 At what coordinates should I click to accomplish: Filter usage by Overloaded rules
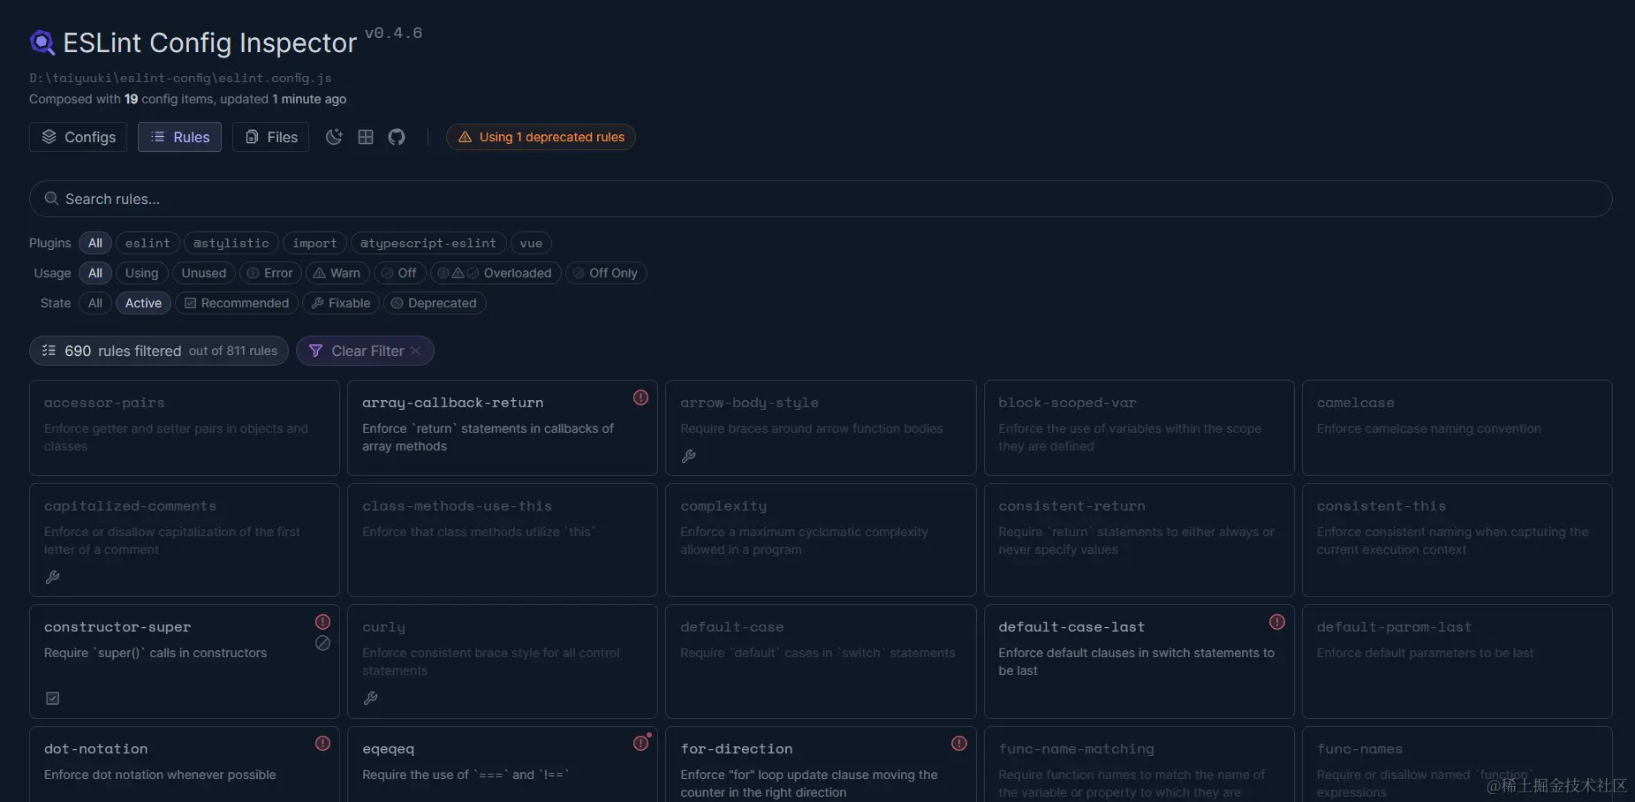click(496, 273)
